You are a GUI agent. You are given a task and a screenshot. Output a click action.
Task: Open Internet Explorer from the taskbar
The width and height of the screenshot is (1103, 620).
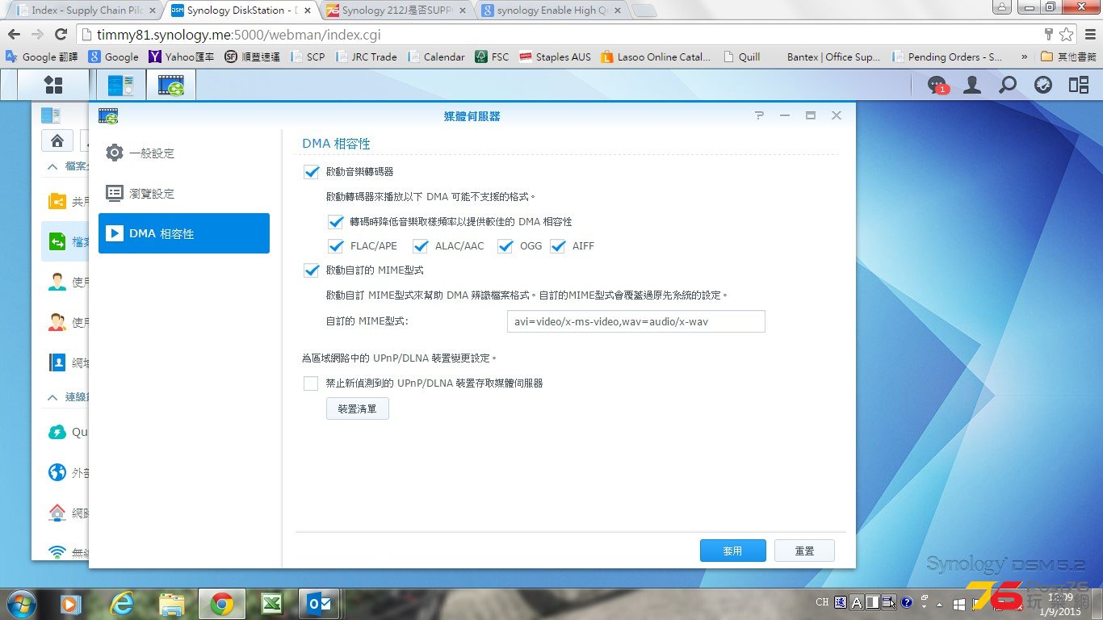click(x=123, y=604)
